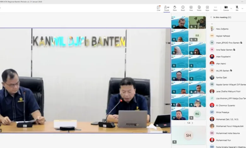
Task: Turn on the Camera
Action: pyautogui.click(x=226, y=8)
